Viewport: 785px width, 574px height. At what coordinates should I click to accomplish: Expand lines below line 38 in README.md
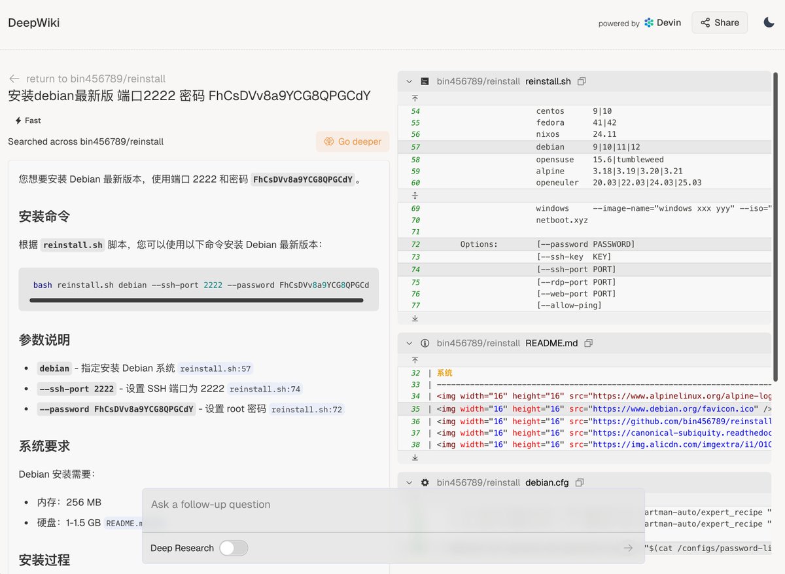tap(415, 458)
